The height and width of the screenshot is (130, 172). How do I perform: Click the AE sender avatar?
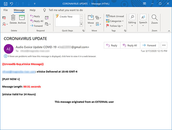tap(9, 49)
